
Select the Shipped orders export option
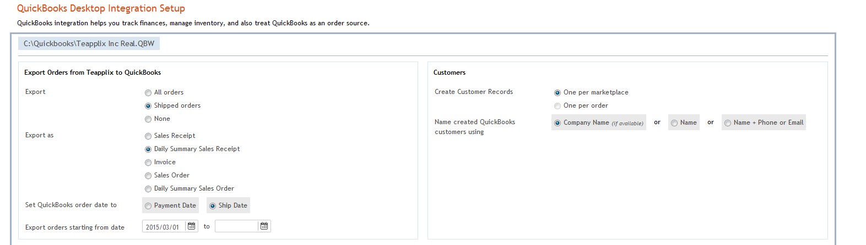[x=148, y=106]
